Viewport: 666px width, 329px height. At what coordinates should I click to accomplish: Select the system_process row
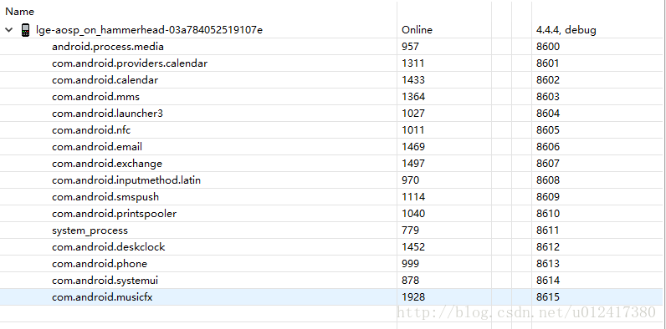[x=90, y=230]
